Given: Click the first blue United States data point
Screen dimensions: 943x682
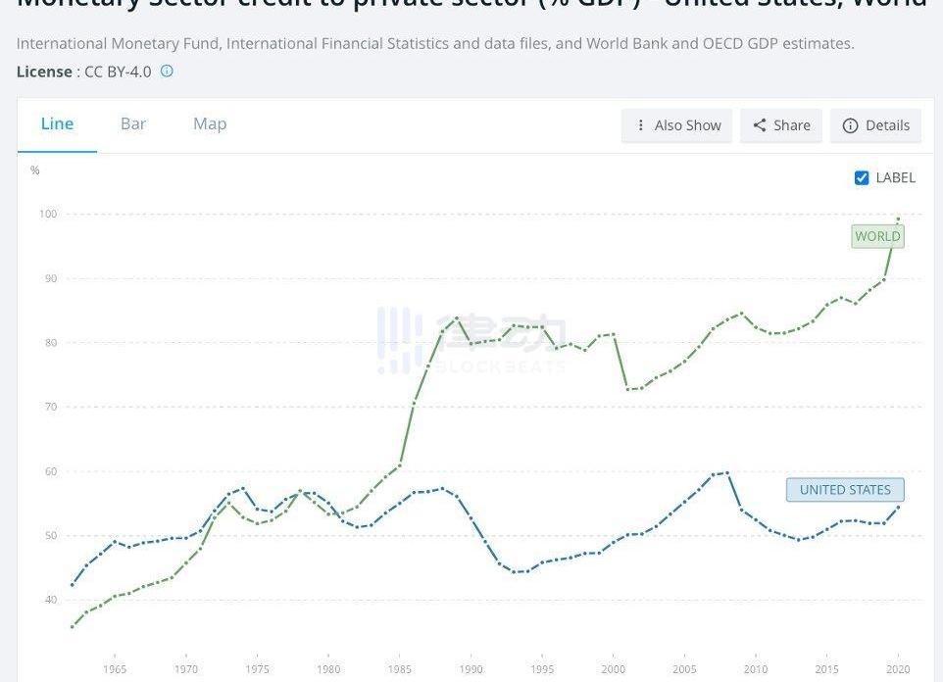Looking at the screenshot, I should pos(73,585).
